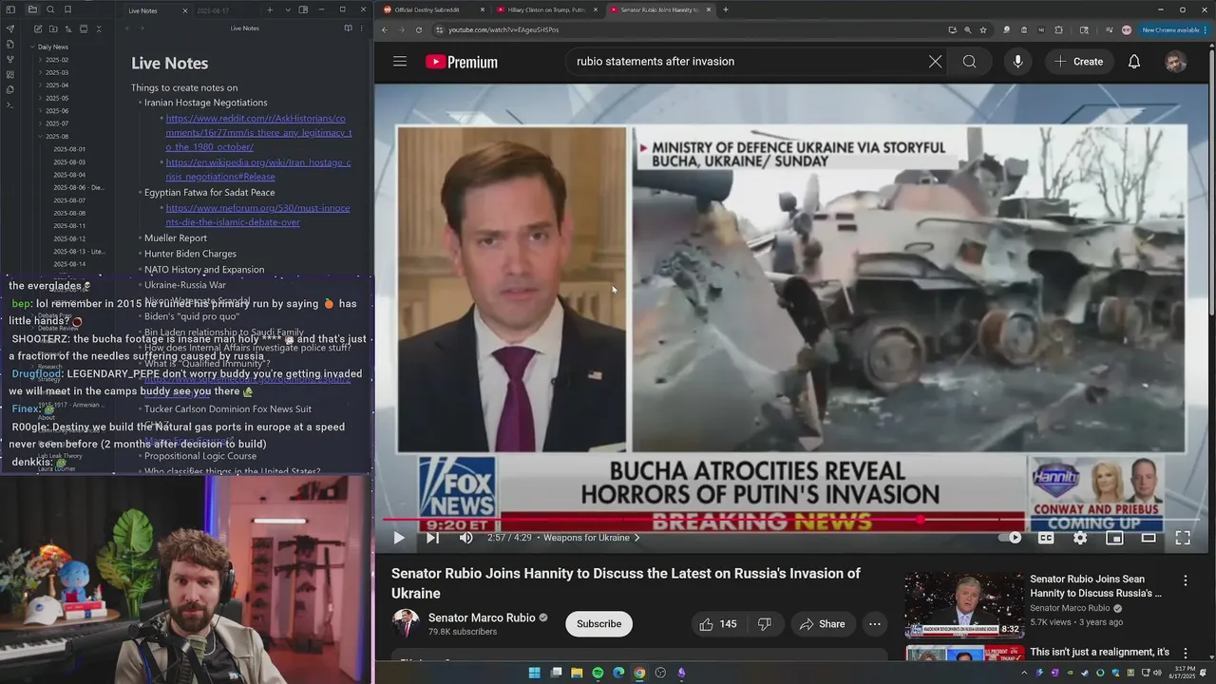Screen dimensions: 1216x684
Task: Toggle Obsidian left sidebar
Action: click(x=11, y=9)
